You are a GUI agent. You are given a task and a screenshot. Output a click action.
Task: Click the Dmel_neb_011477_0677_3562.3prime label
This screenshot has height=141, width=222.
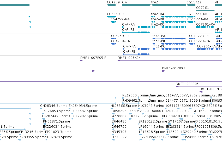pyautogui.click(x=179, y=95)
